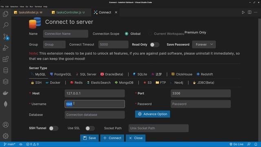The image size is (261, 147).
Task: Open the Run and Debug view
Action: click(5, 48)
